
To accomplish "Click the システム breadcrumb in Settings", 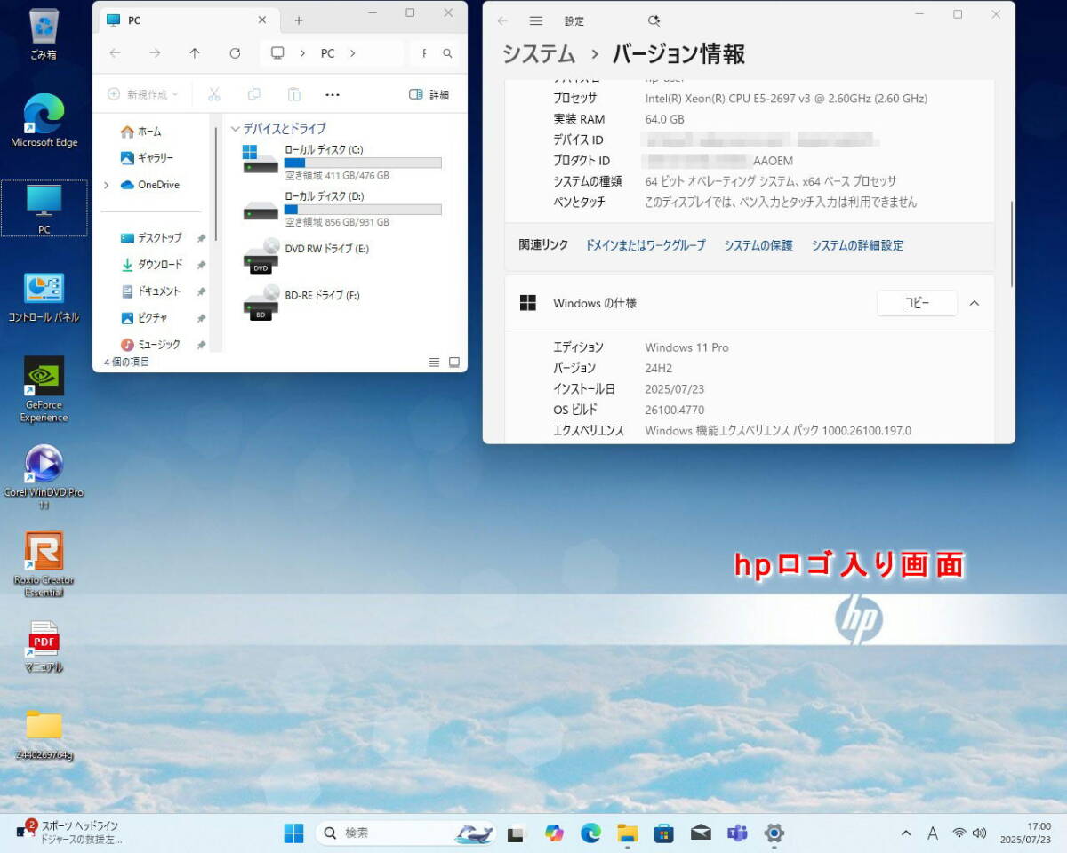I will (x=539, y=54).
